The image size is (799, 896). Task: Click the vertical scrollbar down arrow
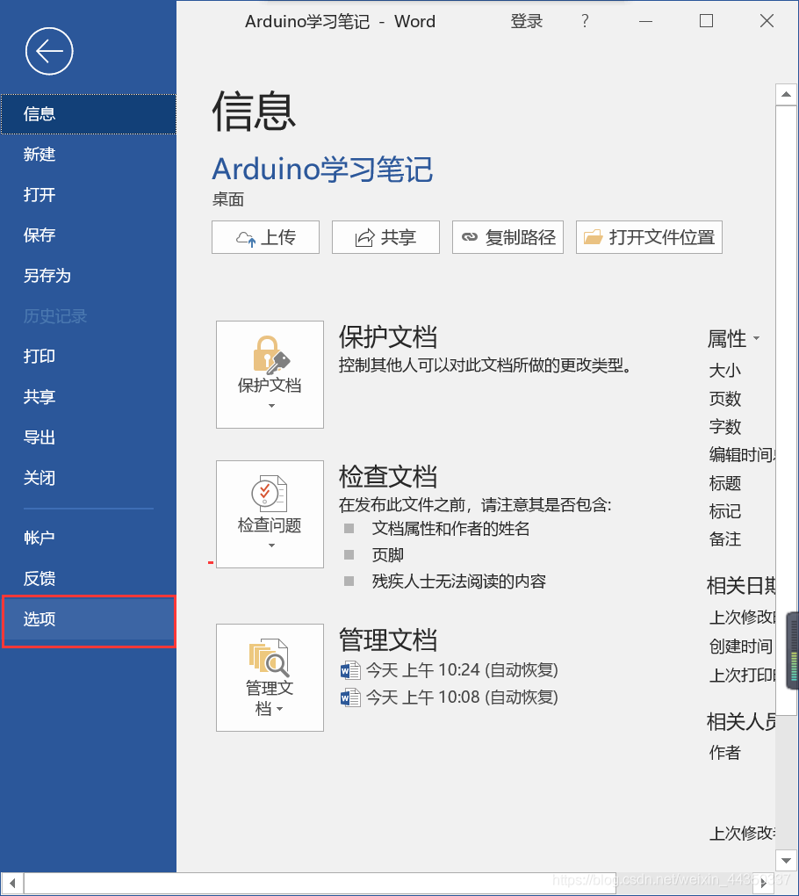(786, 861)
